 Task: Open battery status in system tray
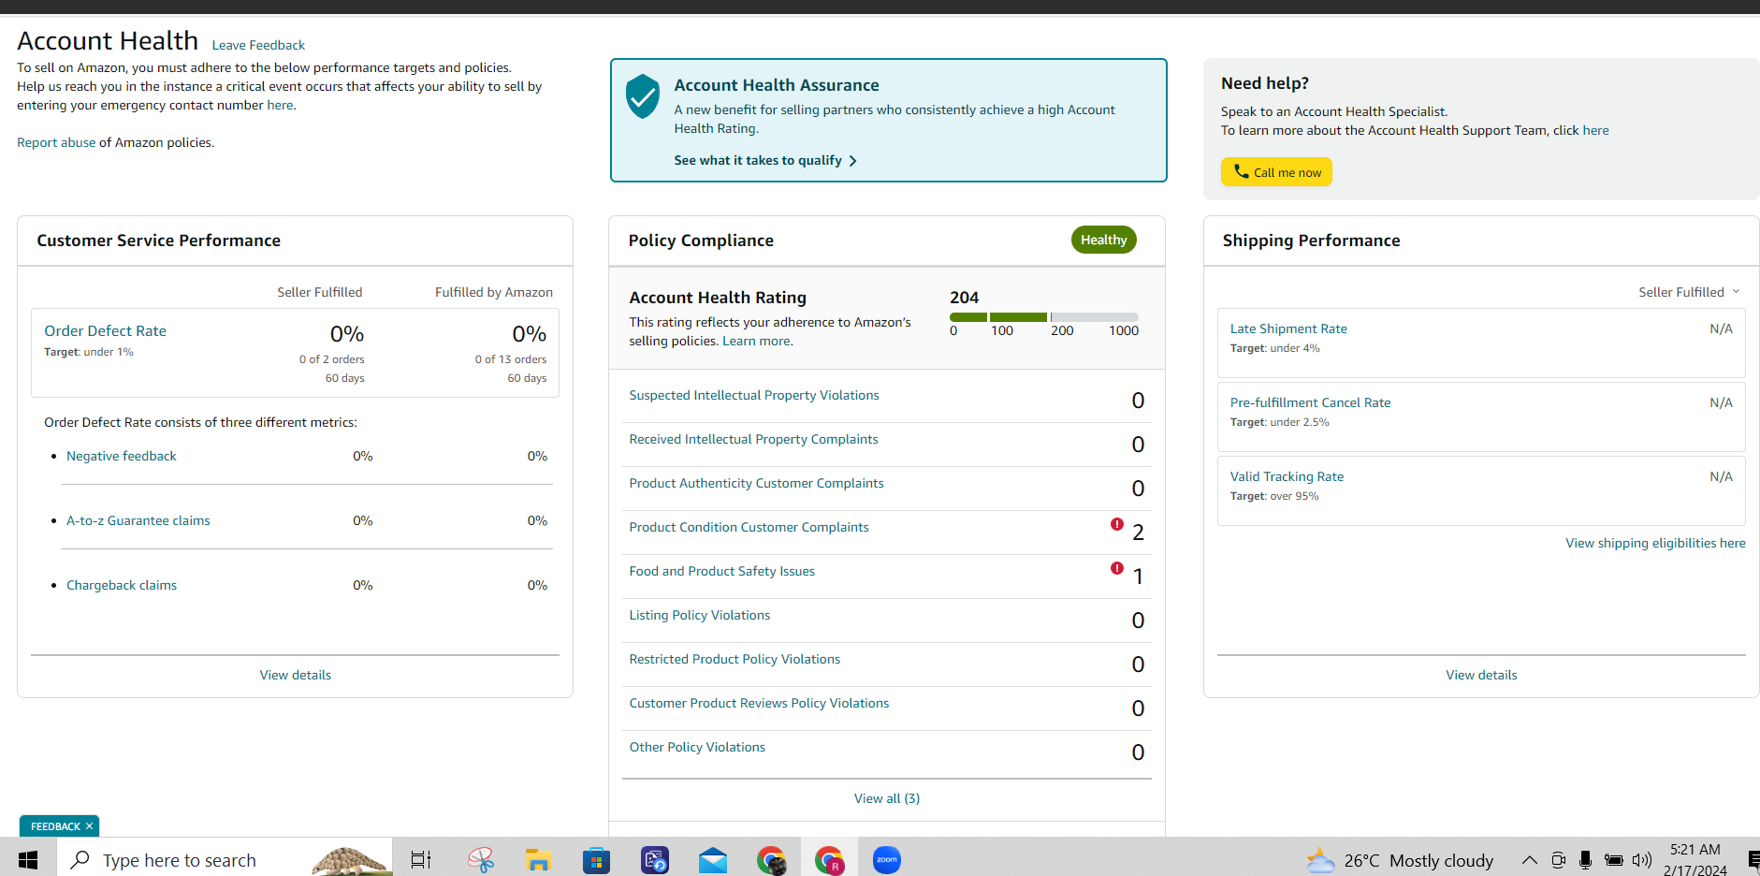tap(1614, 860)
